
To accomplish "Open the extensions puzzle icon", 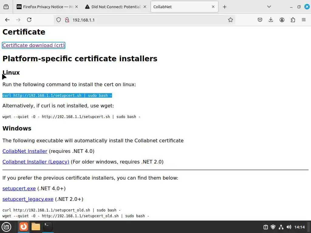I will click(x=293, y=20).
